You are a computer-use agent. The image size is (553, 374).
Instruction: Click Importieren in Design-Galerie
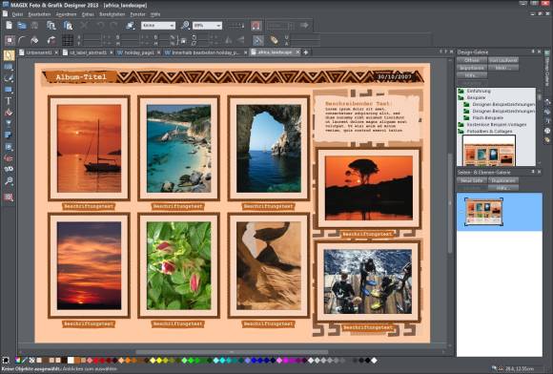(472, 68)
